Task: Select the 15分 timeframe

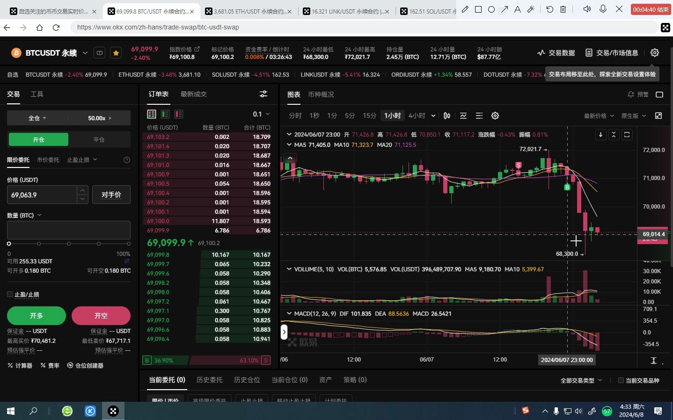Action: coord(369,116)
